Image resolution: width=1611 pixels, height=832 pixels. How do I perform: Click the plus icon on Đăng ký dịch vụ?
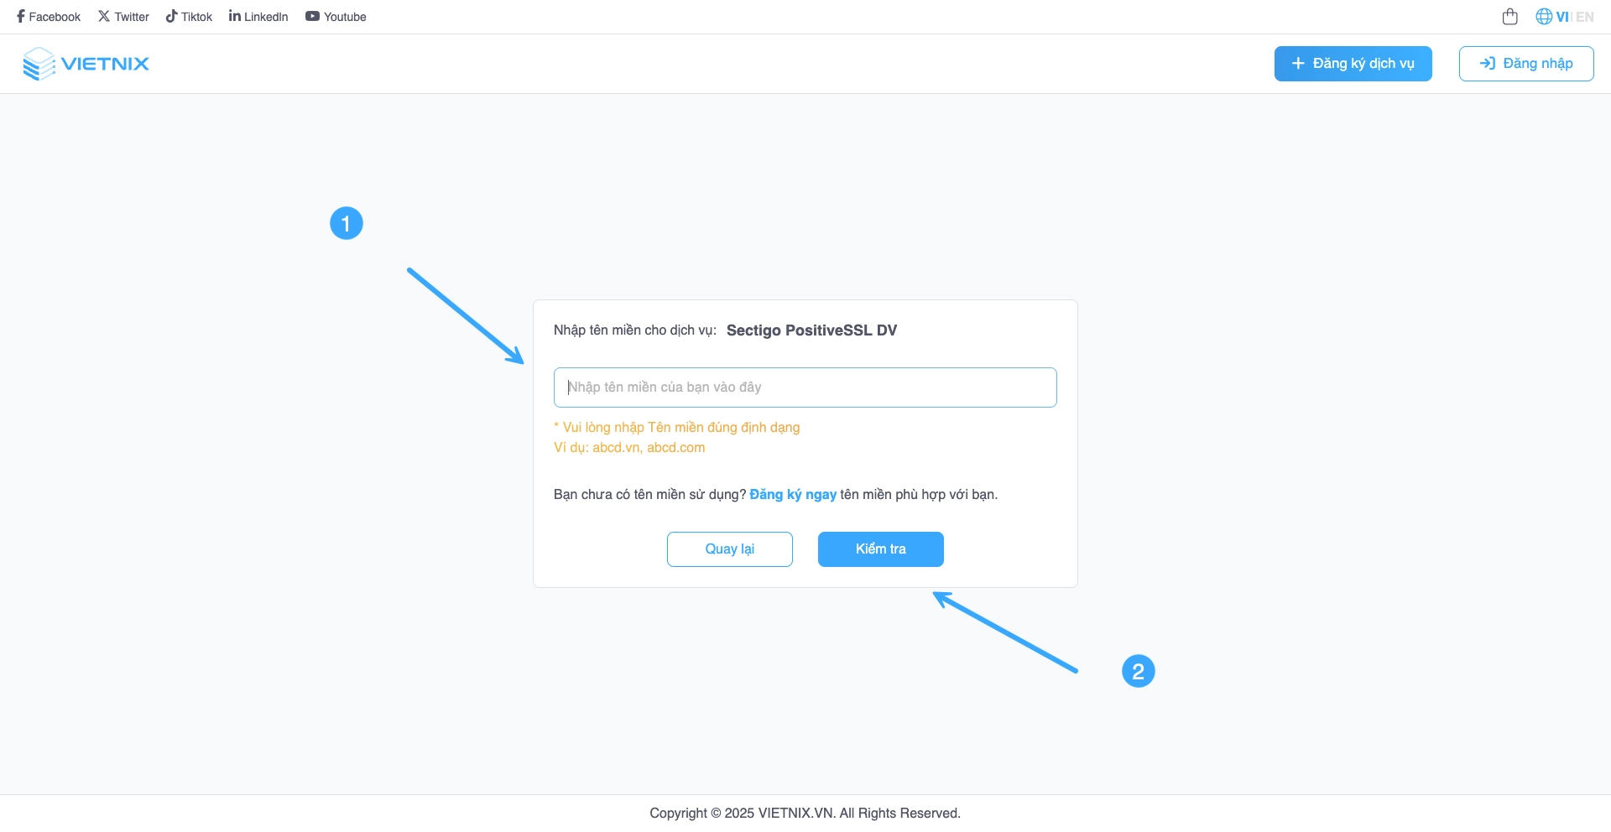click(1298, 64)
